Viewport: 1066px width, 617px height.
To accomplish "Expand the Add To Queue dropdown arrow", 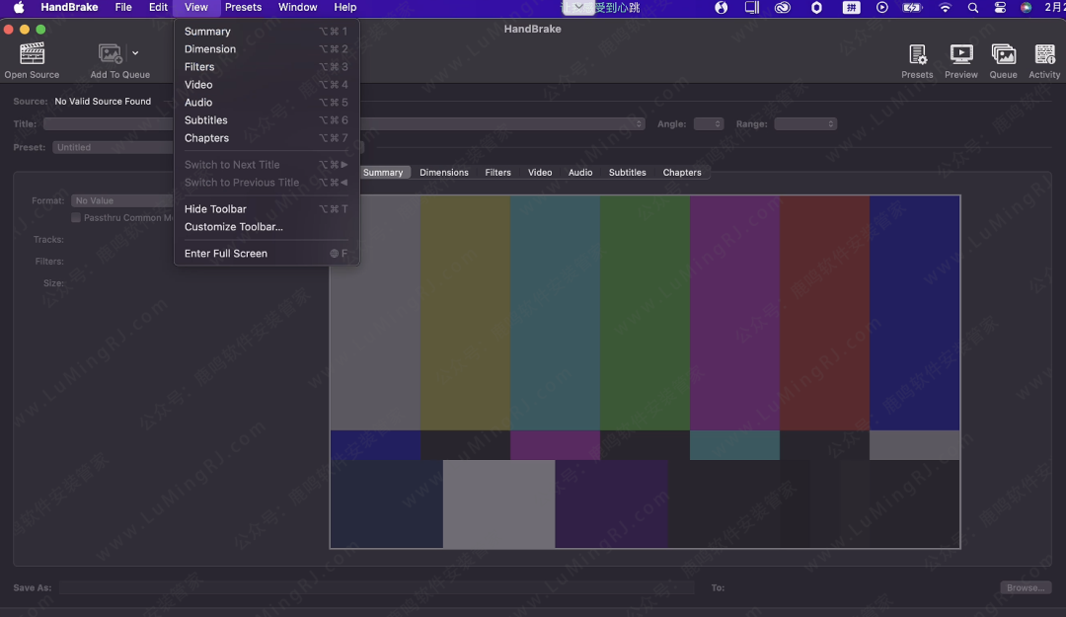I will tap(135, 53).
